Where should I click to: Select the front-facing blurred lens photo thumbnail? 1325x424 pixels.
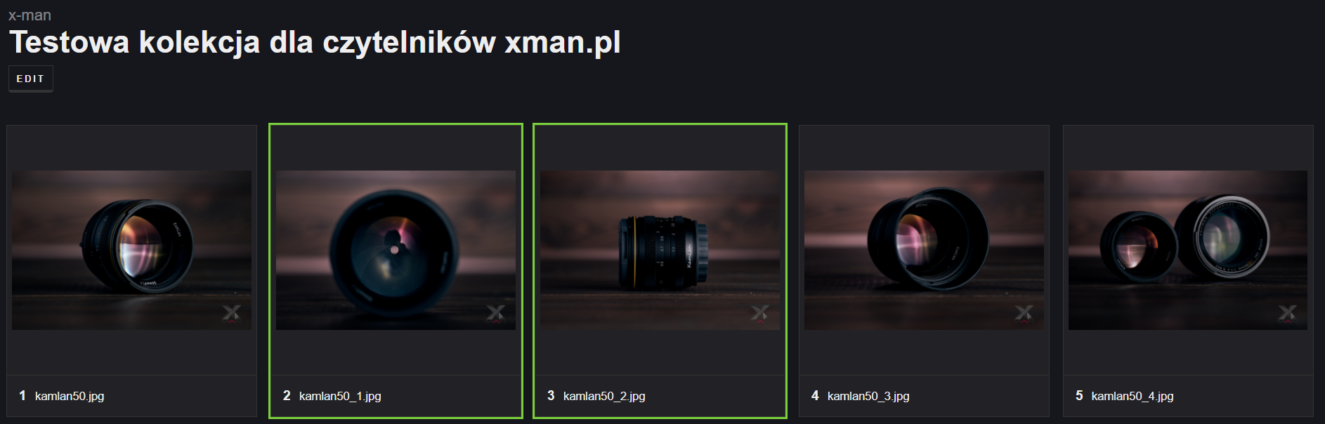coord(396,250)
